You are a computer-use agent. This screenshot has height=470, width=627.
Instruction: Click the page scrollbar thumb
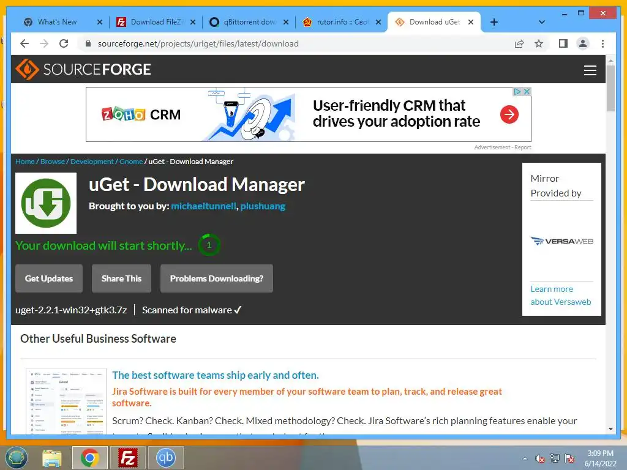coord(610,88)
